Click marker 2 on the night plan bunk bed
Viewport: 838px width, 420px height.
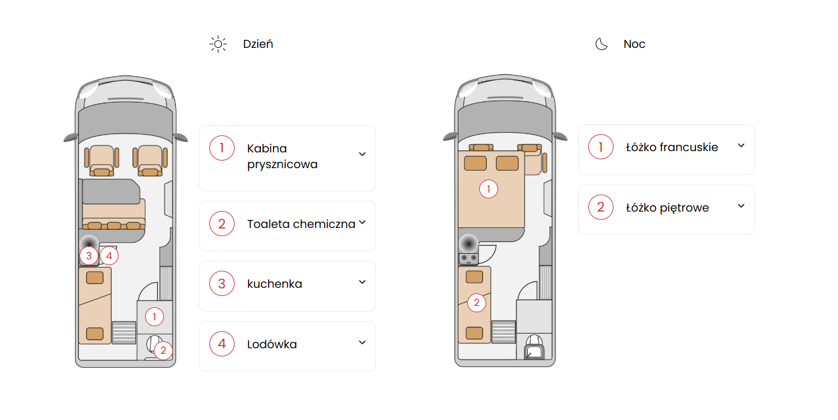pyautogui.click(x=477, y=303)
